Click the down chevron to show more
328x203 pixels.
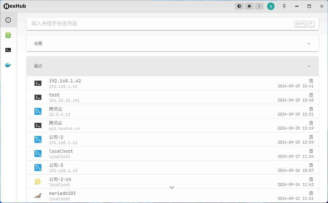[172, 187]
